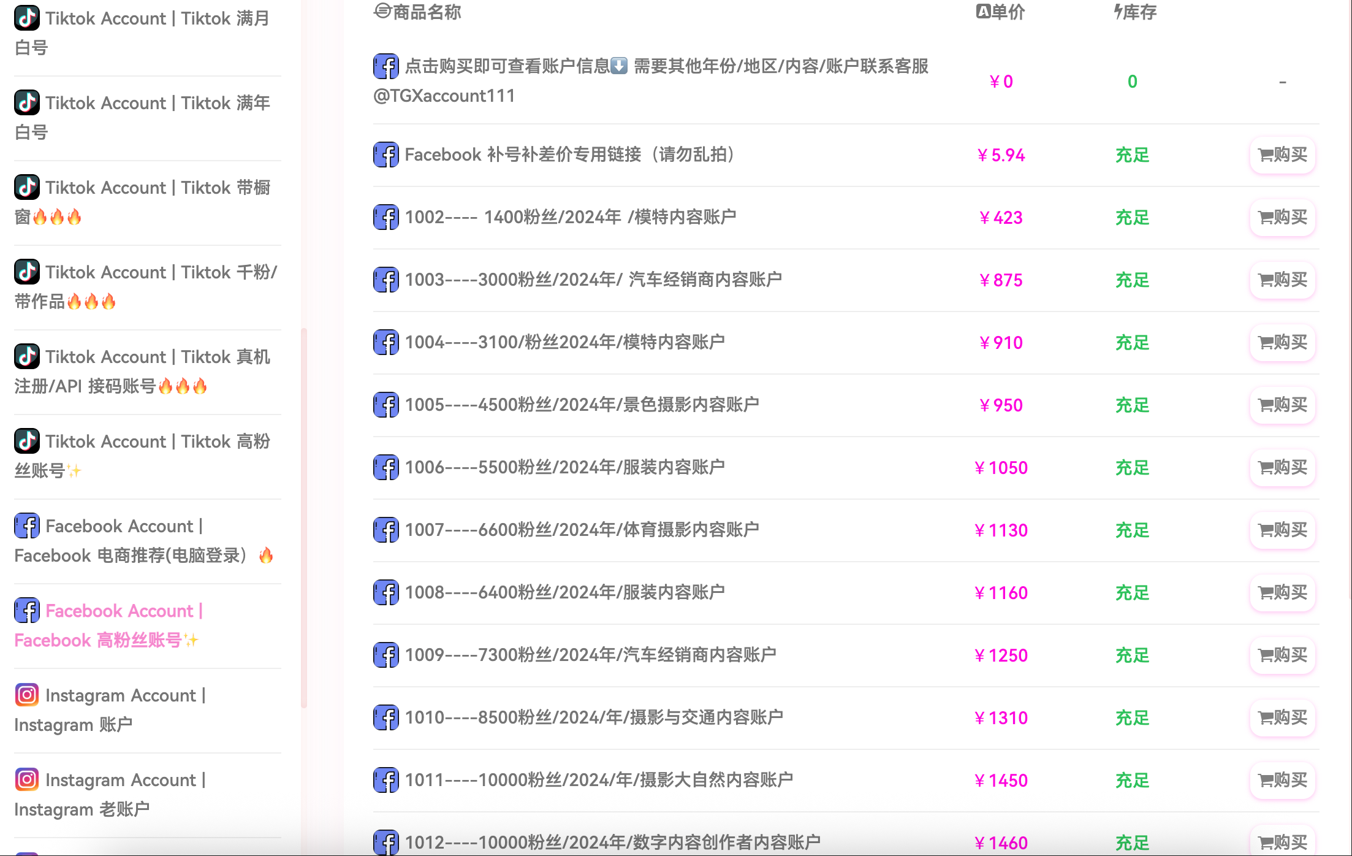This screenshot has height=856, width=1352.
Task: Click Instagram icon beside Instagram 账户 category
Action: click(27, 695)
